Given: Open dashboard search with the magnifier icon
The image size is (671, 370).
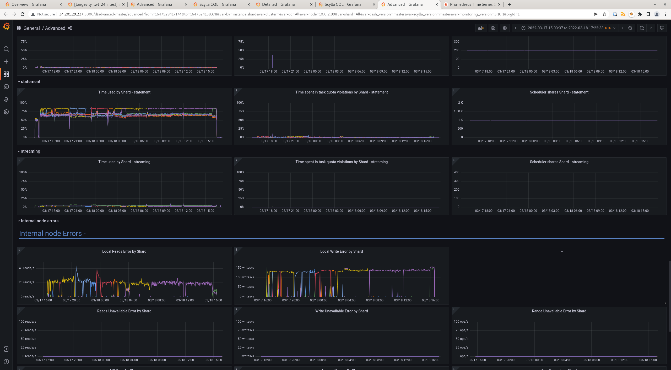Looking at the screenshot, I should (x=6, y=49).
